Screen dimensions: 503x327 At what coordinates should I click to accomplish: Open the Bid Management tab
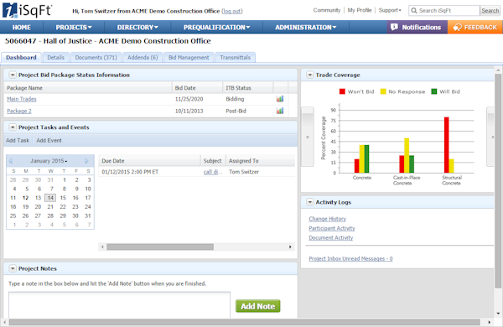point(189,58)
